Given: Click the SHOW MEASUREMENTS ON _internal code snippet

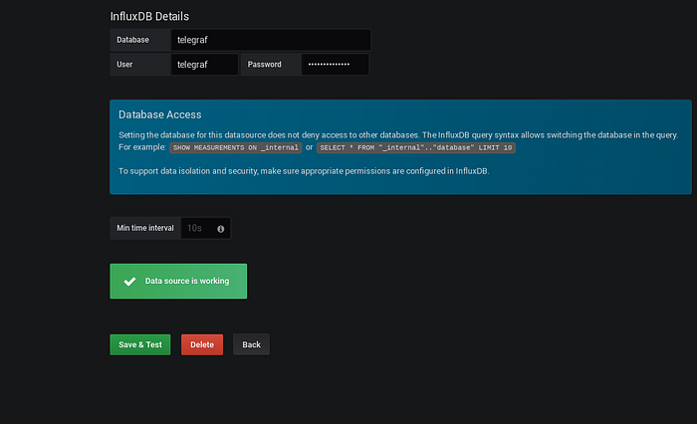Looking at the screenshot, I should point(236,147).
